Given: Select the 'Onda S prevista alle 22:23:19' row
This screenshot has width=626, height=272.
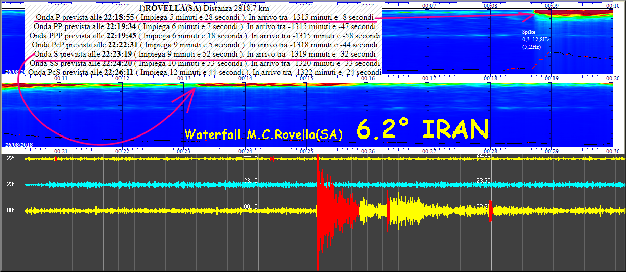Looking at the screenshot, I should point(205,54).
